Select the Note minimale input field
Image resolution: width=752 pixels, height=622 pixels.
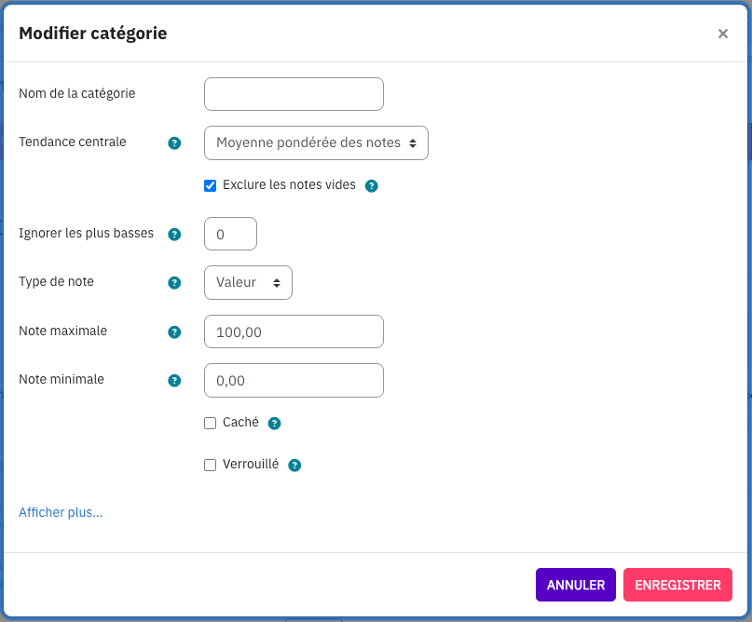(x=294, y=381)
